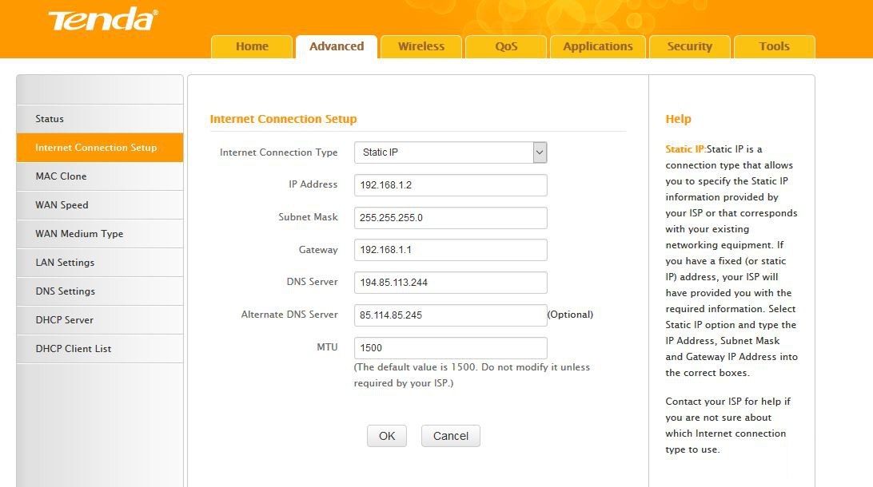This screenshot has width=873, height=487.
Task: Select the MTU input box
Action: click(x=450, y=348)
